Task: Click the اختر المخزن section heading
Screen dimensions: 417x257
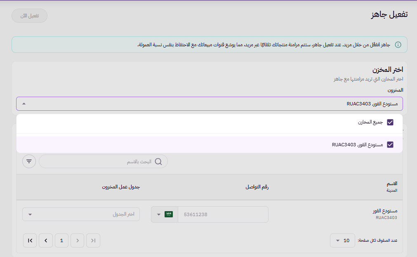Action: [387, 70]
